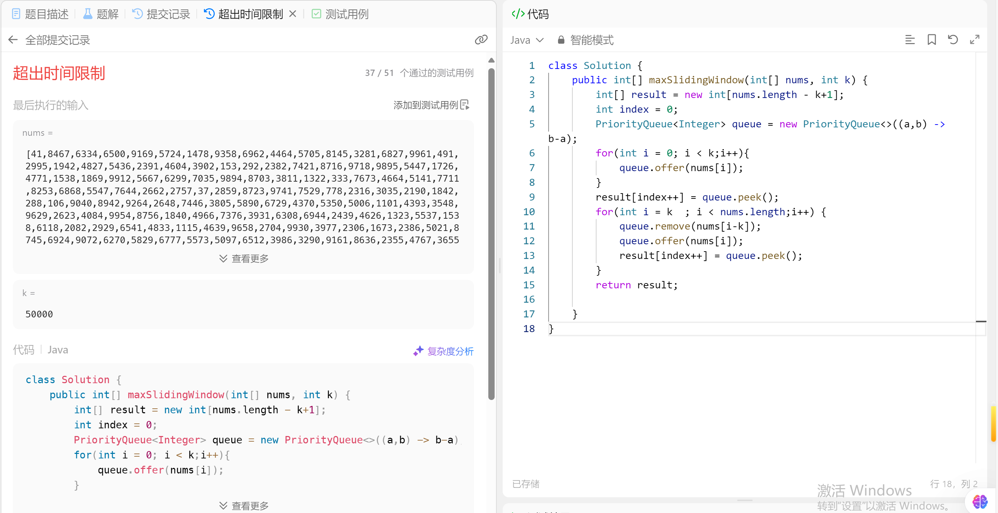Click the bookmark icon in code toolbar
This screenshot has width=998, height=513.
click(x=931, y=40)
